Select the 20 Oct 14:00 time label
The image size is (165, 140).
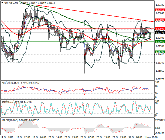pos(55,137)
